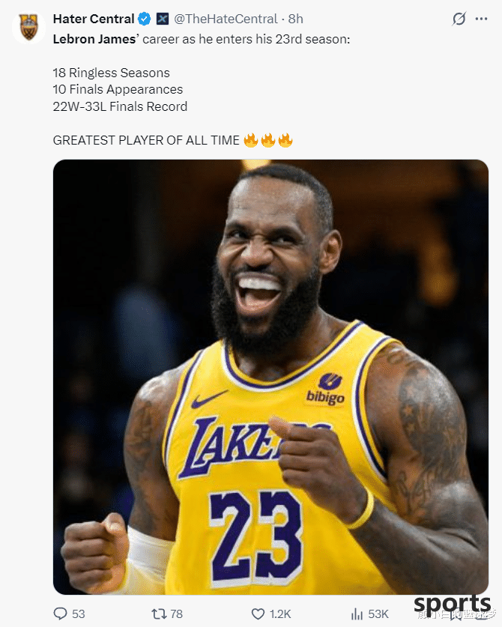
Task: Click the reply speech bubble icon
Action: 60,614
